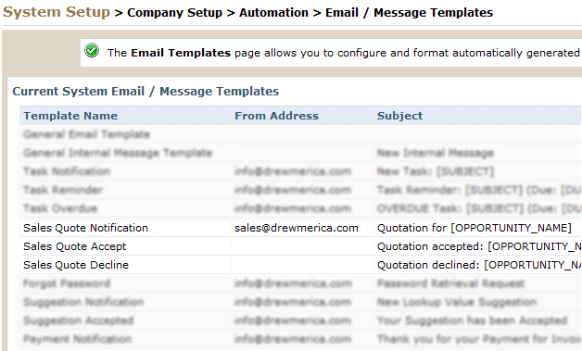This screenshot has height=351, width=582.
Task: Click the Quotation declined subject cell
Action: [x=479, y=265]
